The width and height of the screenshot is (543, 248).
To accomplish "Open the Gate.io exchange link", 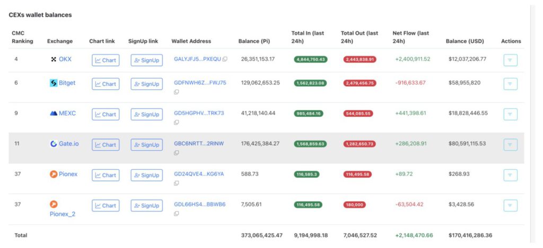I will [68, 144].
